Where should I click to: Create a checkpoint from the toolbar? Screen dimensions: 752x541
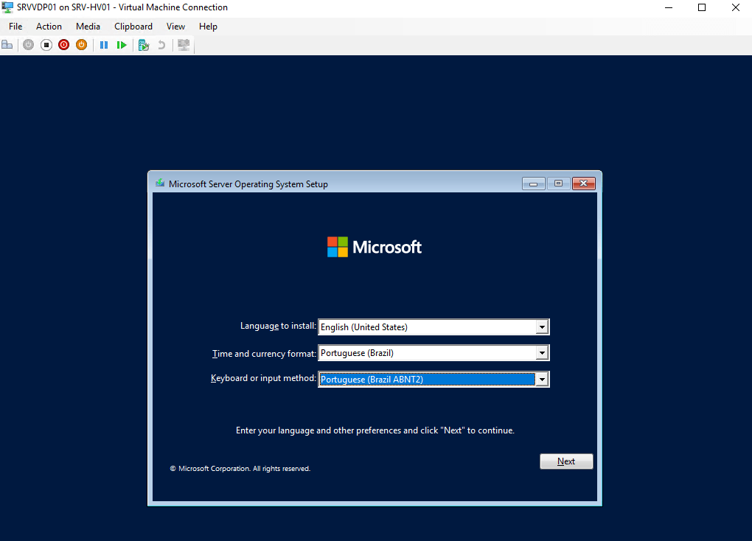[144, 45]
